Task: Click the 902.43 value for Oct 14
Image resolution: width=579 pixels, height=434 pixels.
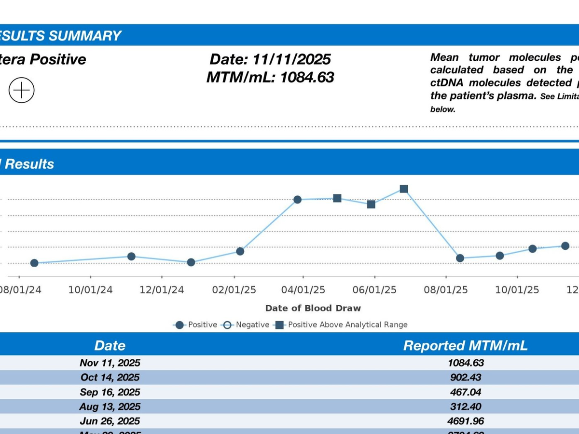Action: (x=465, y=378)
